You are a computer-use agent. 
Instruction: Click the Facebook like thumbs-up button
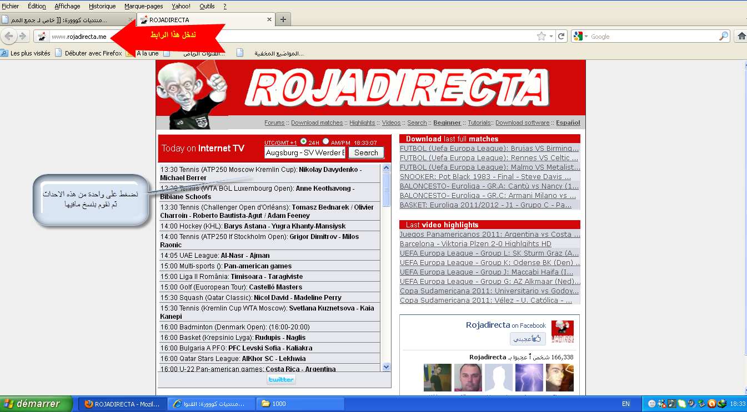point(528,339)
